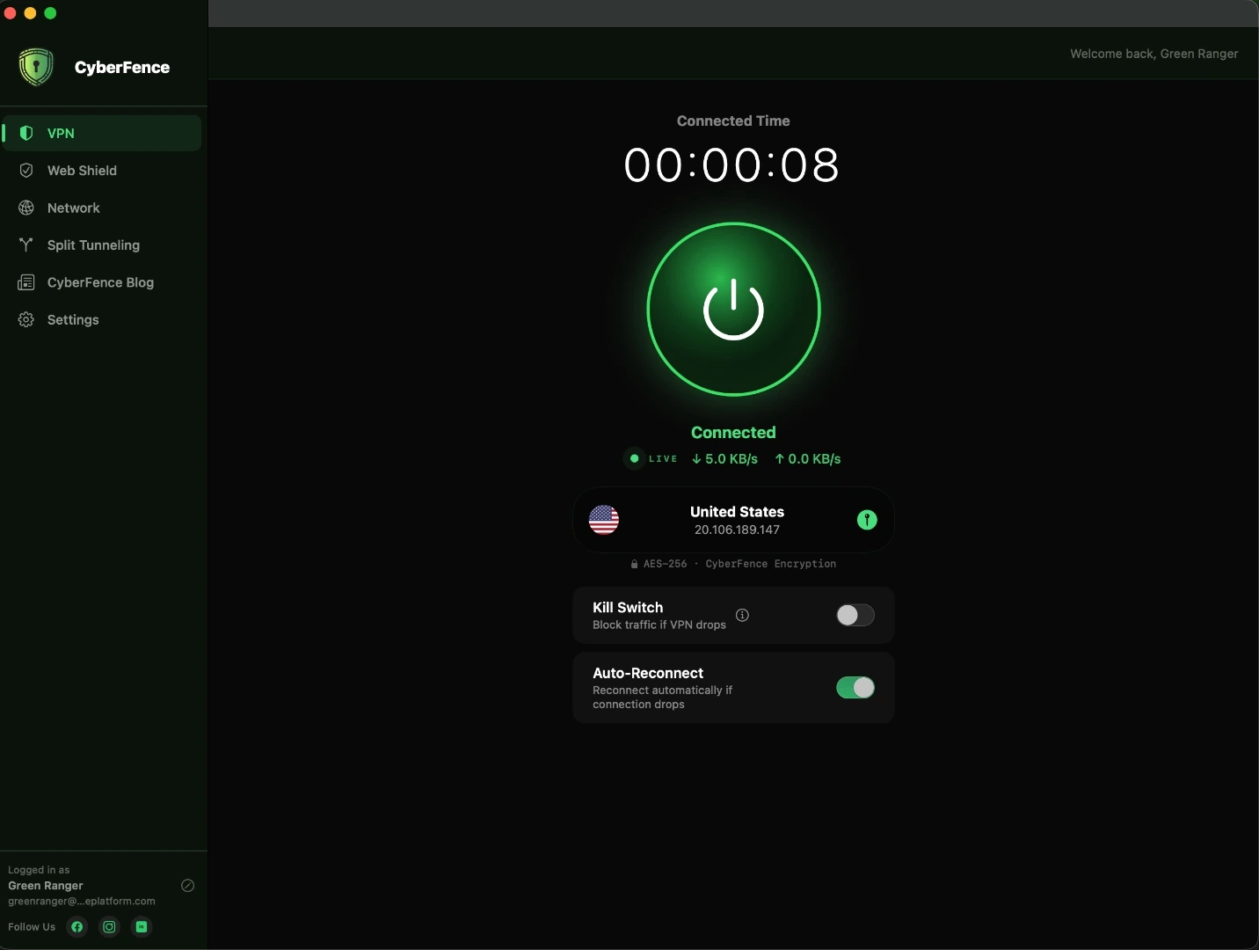Go to the Network page

(x=102, y=208)
